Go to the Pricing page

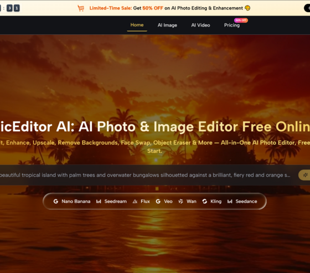[232, 25]
